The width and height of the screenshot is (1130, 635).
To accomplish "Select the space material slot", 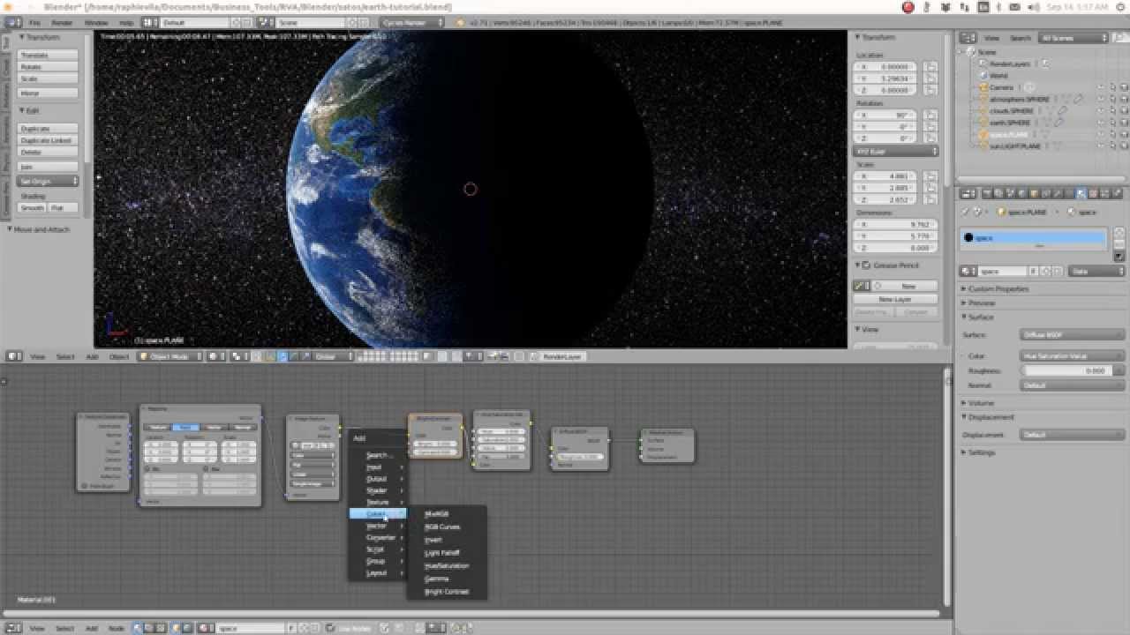I will 1033,237.
